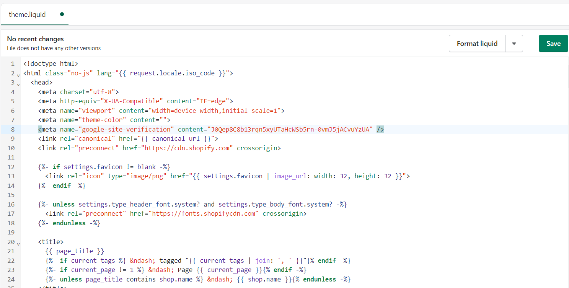Click the "utf-8" charset value
Viewport: 569px width, 288px height.
pos(103,92)
